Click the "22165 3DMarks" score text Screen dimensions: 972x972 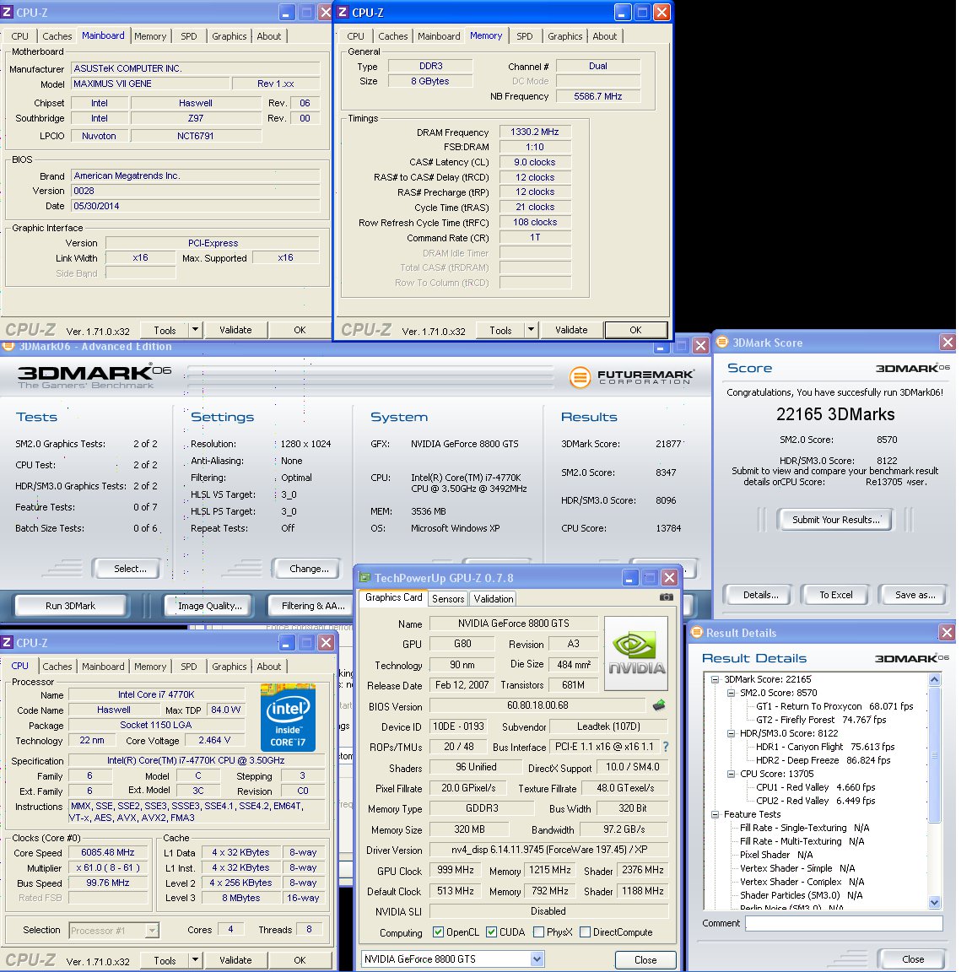coord(835,414)
